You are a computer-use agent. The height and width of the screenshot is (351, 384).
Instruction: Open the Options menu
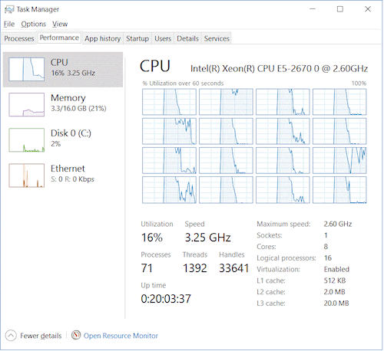coord(34,24)
